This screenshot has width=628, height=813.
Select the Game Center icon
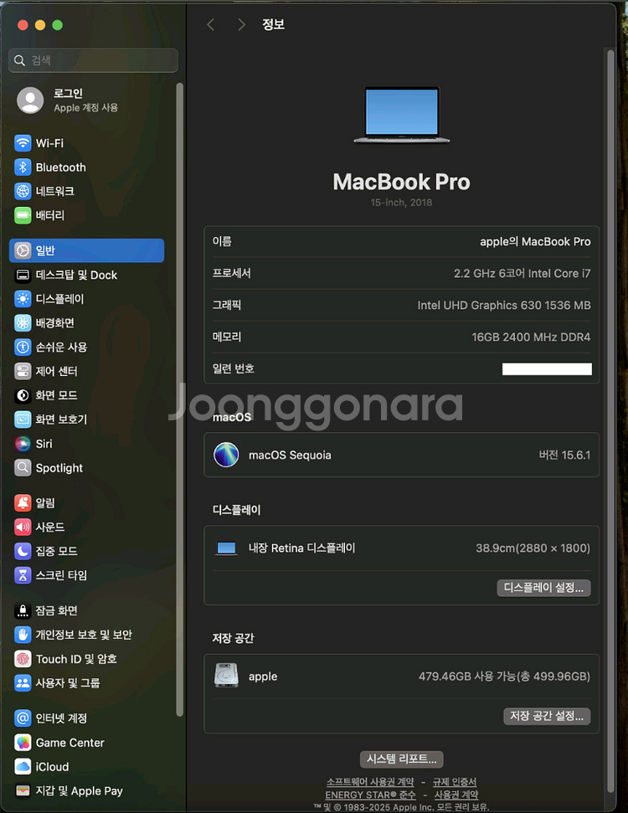click(23, 743)
